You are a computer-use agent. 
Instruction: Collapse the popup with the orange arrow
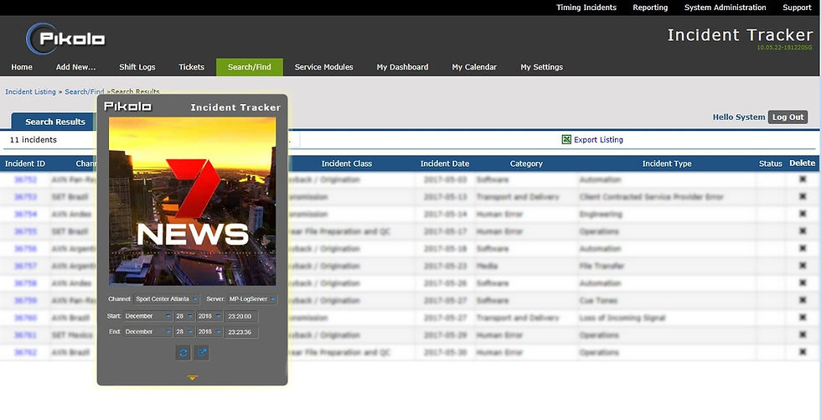pos(192,377)
